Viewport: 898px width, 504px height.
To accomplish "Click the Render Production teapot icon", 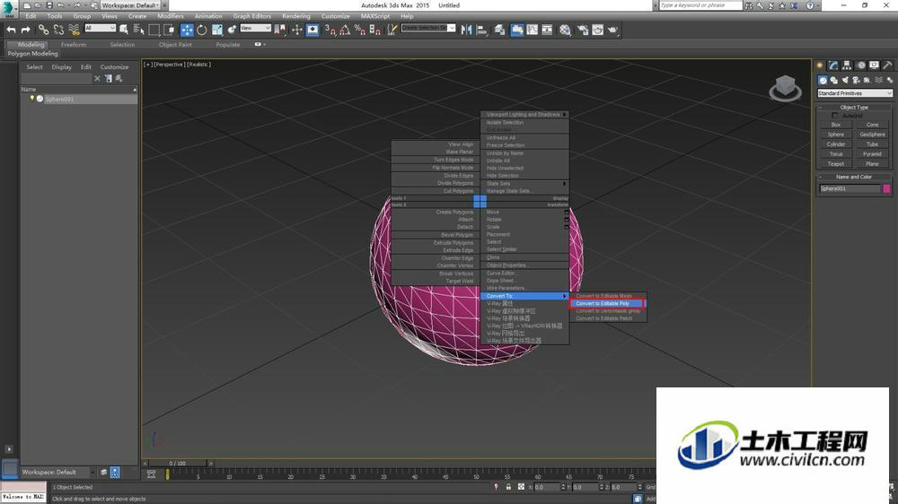I will 613,30.
